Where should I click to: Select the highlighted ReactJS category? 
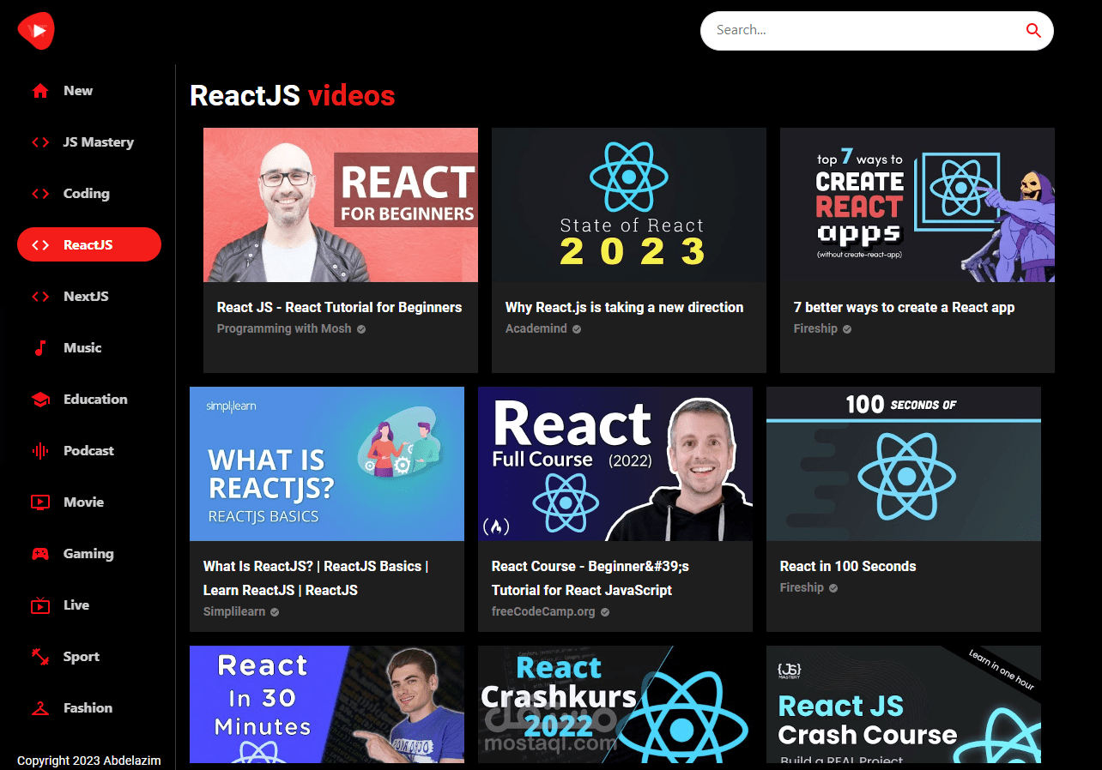pyautogui.click(x=89, y=245)
